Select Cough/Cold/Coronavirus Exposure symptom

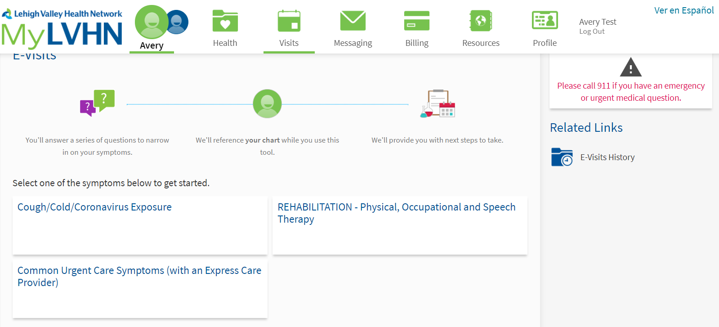[94, 207]
